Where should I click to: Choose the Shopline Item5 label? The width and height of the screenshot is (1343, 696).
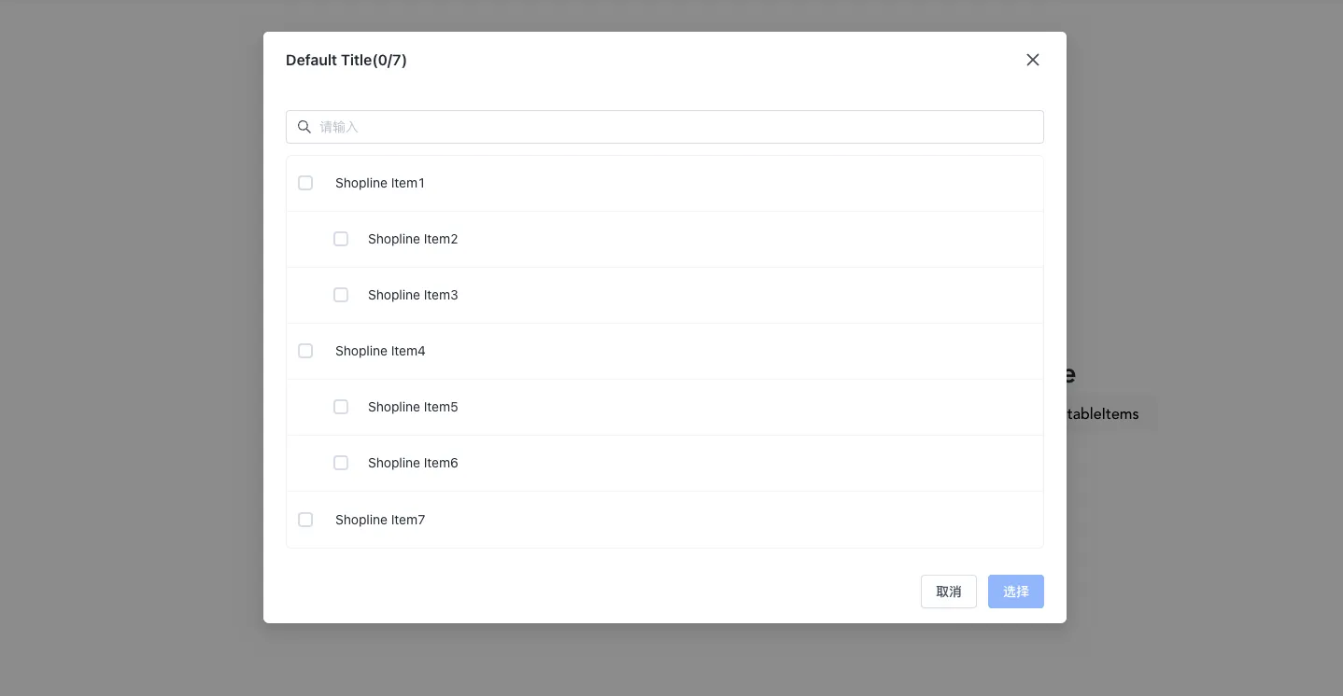tap(413, 407)
